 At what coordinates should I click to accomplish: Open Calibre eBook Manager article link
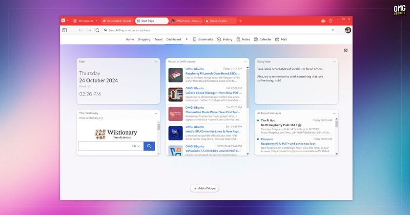click(x=213, y=93)
